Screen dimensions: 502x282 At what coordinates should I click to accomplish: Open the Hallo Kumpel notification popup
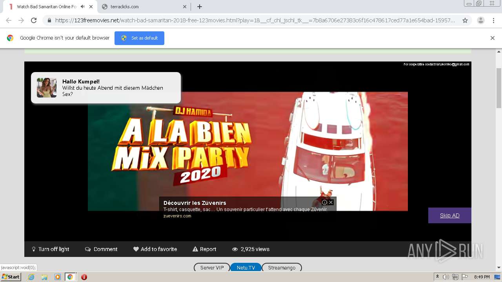106,88
